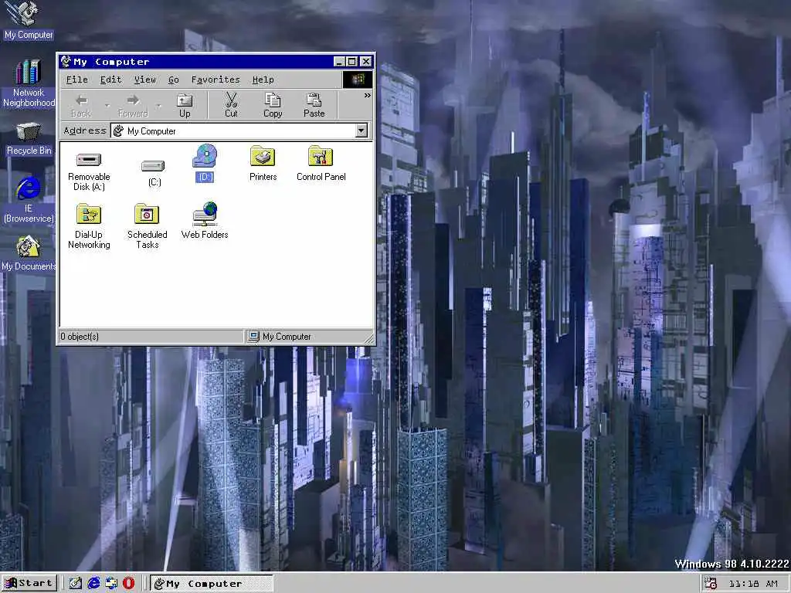The height and width of the screenshot is (593, 791).
Task: Click the Back toolbar button
Action: 81,105
